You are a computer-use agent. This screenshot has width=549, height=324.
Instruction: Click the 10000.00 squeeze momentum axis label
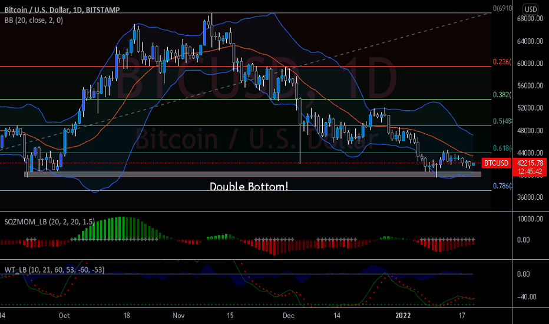[x=530, y=219]
